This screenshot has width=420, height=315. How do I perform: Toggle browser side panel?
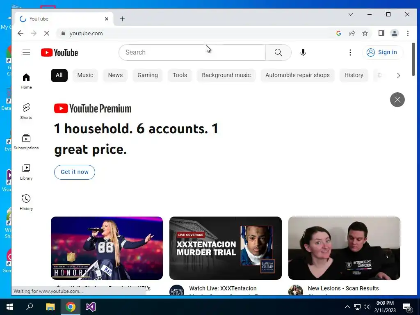click(x=381, y=33)
